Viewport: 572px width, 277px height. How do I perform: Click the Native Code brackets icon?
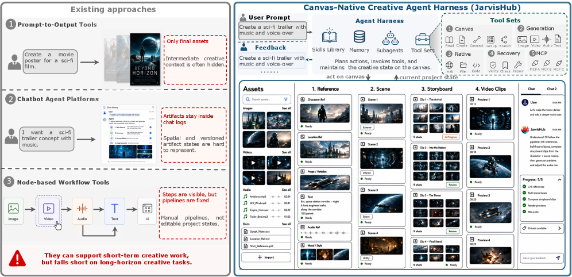point(476,66)
